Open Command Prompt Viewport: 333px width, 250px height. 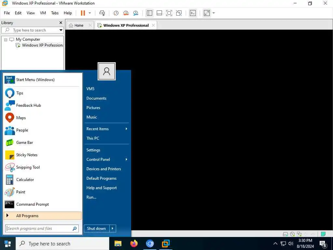[42, 204]
